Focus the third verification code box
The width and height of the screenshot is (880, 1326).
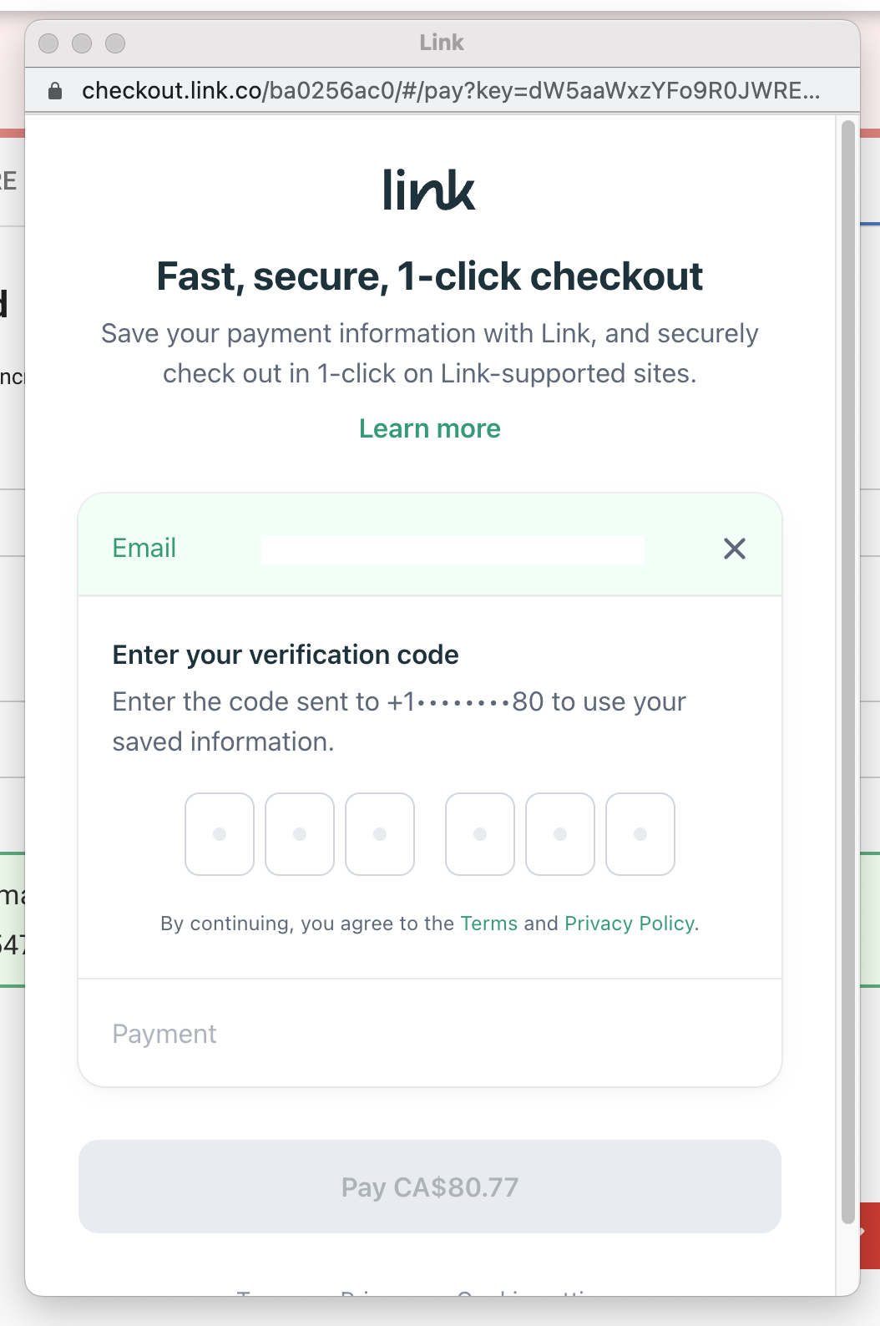click(x=380, y=834)
